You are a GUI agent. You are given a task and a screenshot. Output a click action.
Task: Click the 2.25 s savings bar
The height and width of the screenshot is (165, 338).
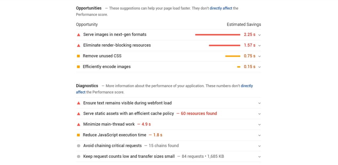pyautogui.click(x=218, y=35)
